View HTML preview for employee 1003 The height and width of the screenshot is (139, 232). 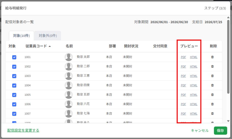coord(194,76)
